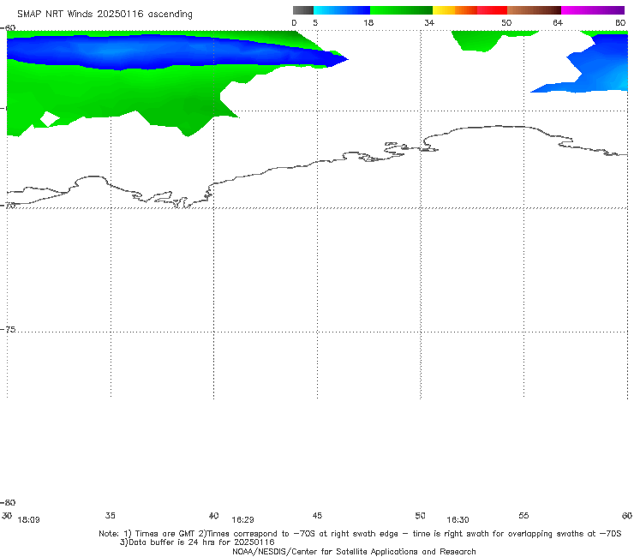
Task: Click the 'Data buffer is 24 hrs' note
Action: 197,542
